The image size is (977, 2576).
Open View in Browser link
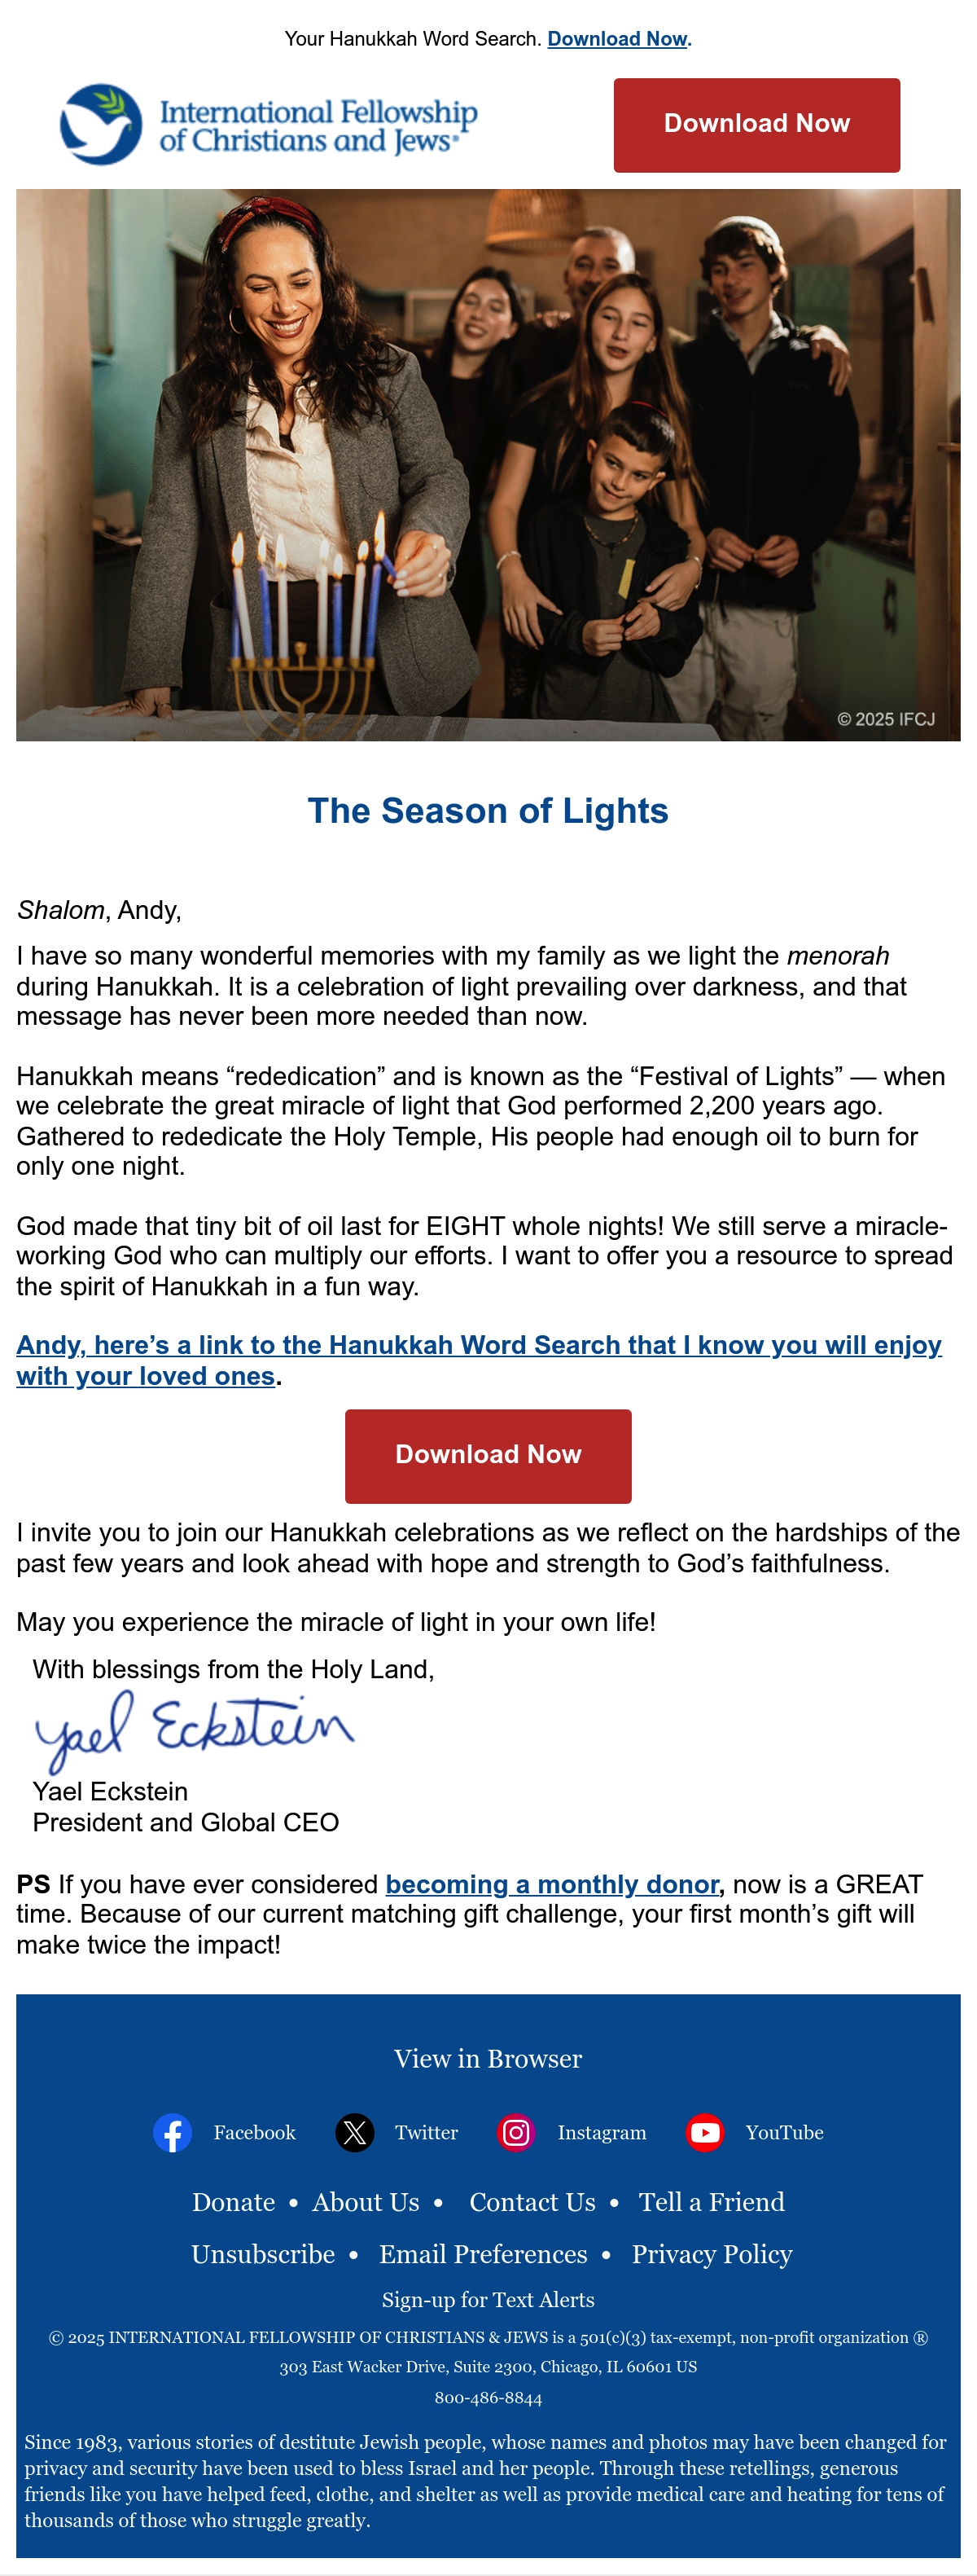coord(488,2059)
